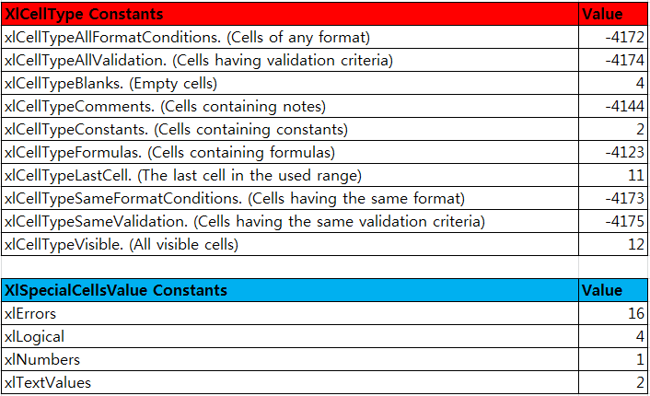Select the xlCellTypeBlanks (Empty cells) cell
Screen dimensions: 650x396
tap(290, 84)
